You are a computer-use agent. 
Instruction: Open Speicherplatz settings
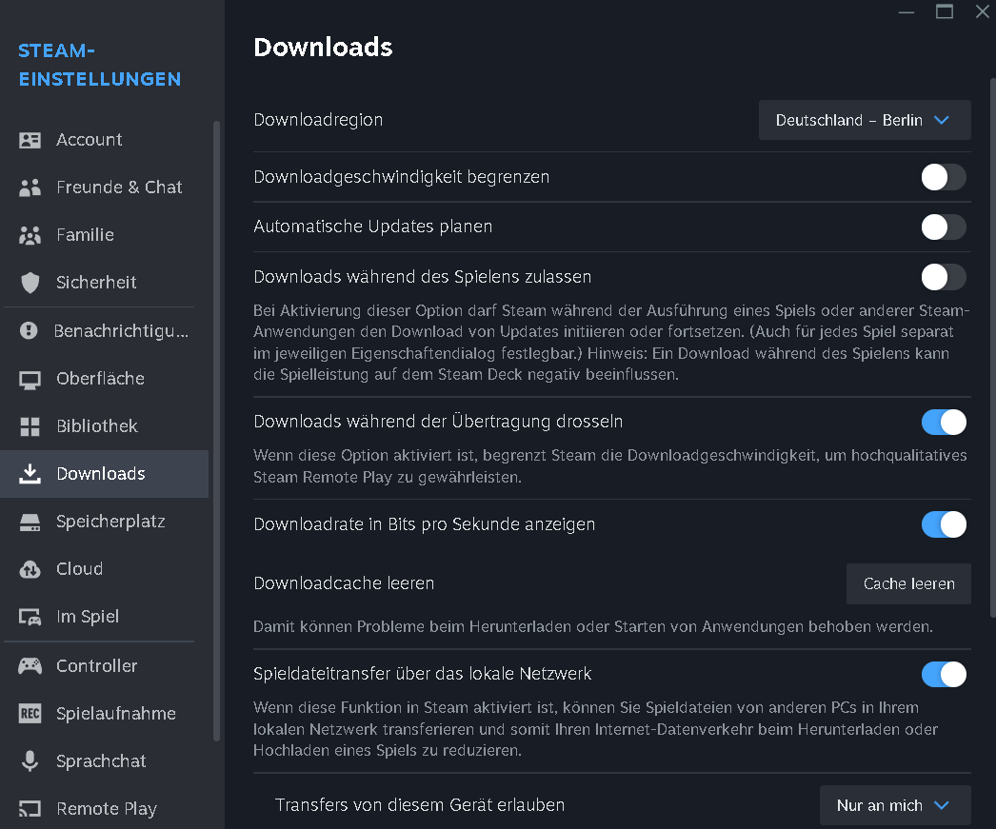pos(104,522)
